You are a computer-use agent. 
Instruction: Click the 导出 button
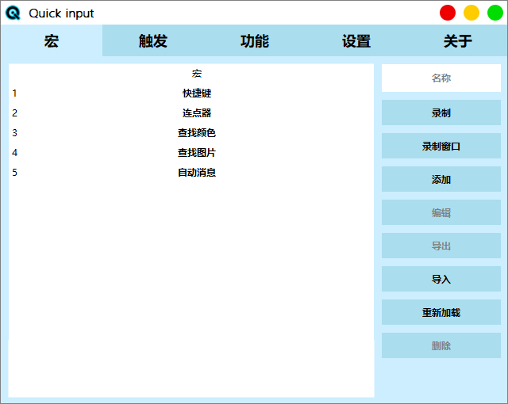click(x=441, y=246)
